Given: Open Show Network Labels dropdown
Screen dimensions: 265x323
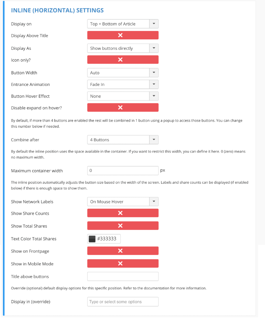Looking at the screenshot, I should pyautogui.click(x=123, y=202).
